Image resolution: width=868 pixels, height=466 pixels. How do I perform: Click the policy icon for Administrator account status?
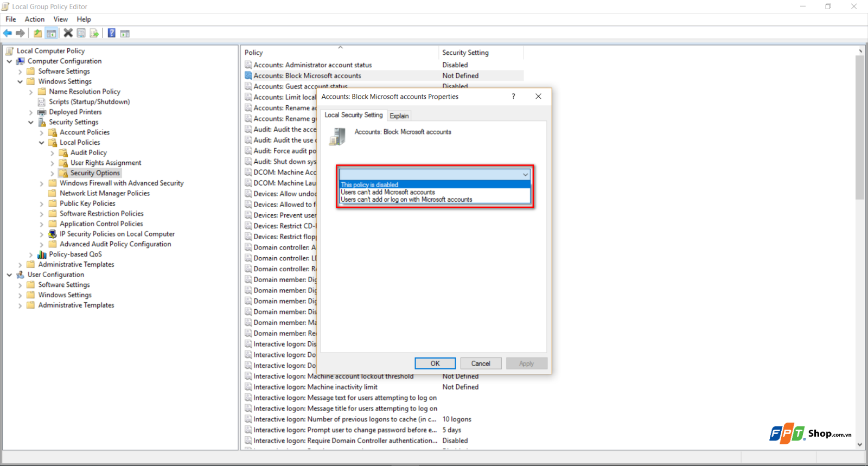pyautogui.click(x=248, y=65)
